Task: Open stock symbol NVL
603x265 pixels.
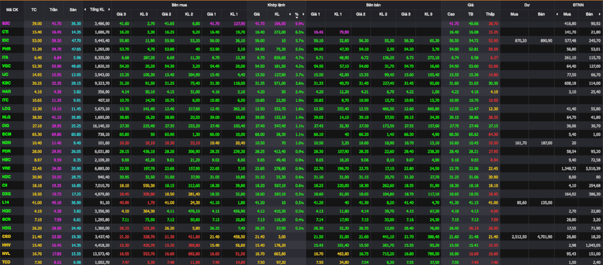Action: click(6, 253)
